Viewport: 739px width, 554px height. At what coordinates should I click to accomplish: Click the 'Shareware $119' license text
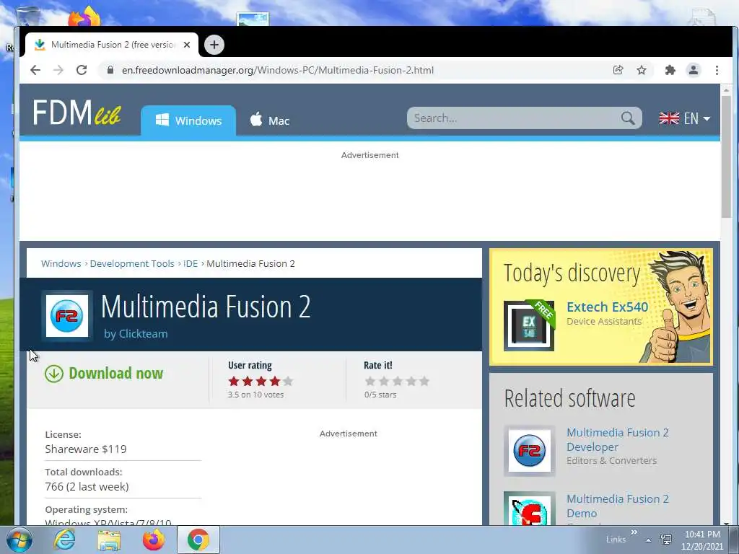tap(86, 449)
